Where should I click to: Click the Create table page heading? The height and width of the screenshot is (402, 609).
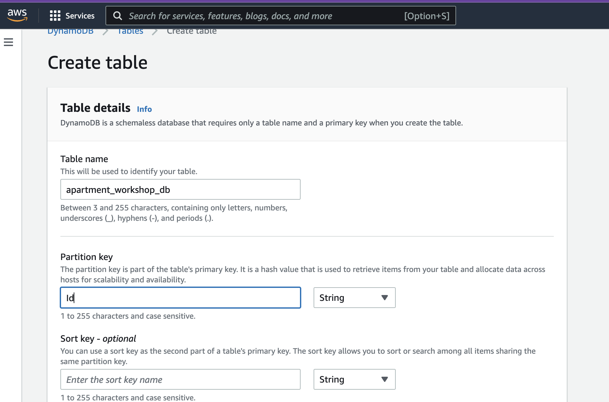pyautogui.click(x=97, y=63)
